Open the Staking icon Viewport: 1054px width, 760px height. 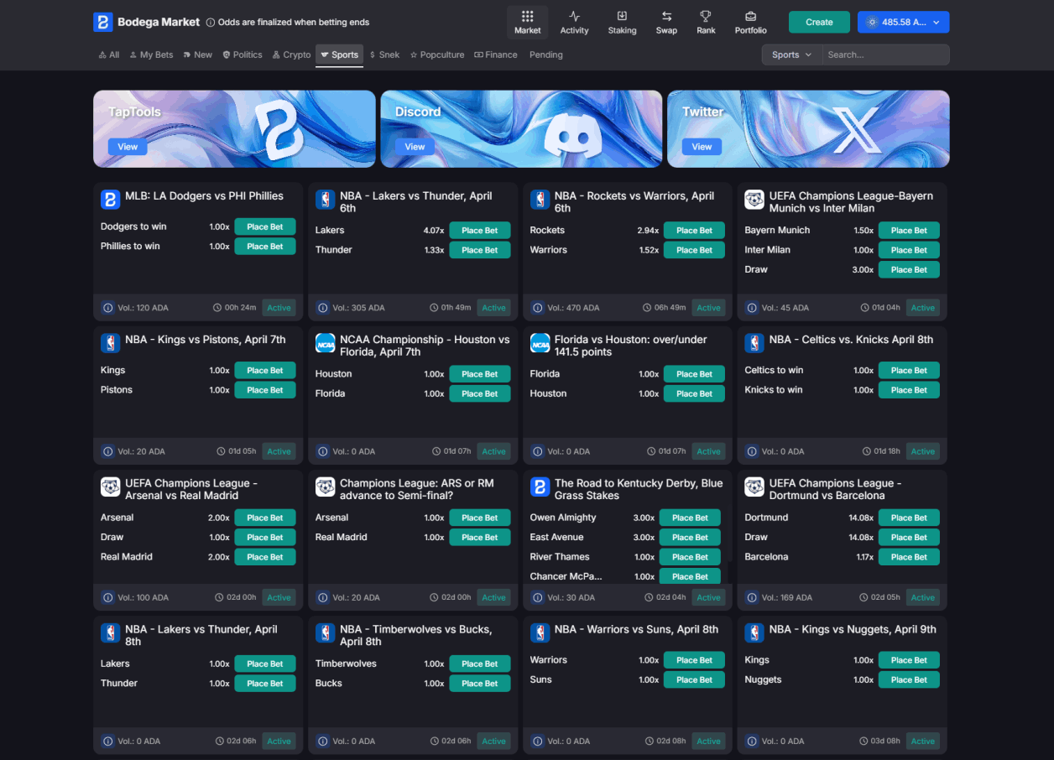tap(622, 16)
